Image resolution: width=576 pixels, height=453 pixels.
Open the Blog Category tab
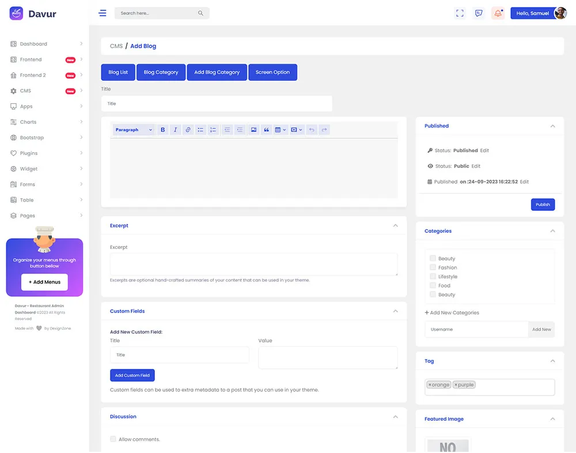[x=161, y=72]
